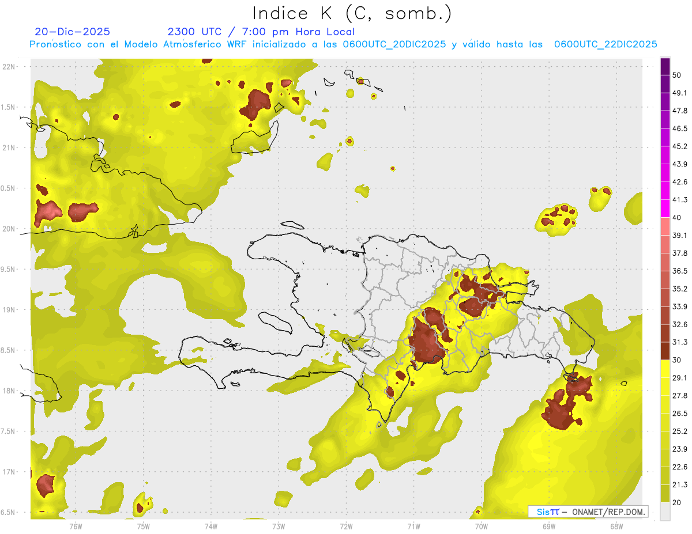Click the longitude label "71W"
Viewport: 692px width, 534px height.
pos(413,526)
